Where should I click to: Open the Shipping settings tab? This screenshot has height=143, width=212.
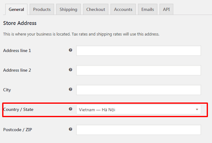[x=68, y=9]
